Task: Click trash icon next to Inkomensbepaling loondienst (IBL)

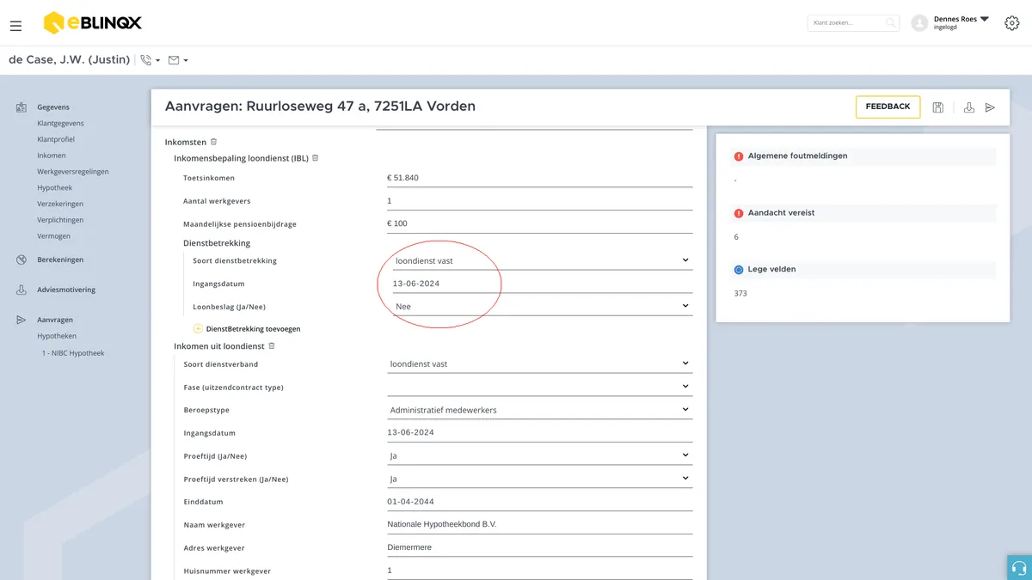Action: [316, 158]
